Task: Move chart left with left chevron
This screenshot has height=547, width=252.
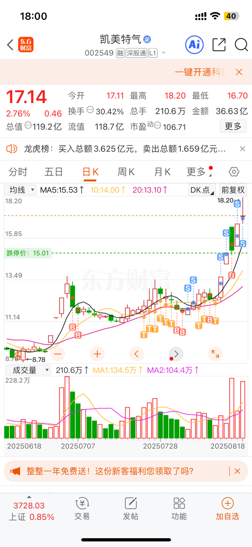Action: pos(136,354)
